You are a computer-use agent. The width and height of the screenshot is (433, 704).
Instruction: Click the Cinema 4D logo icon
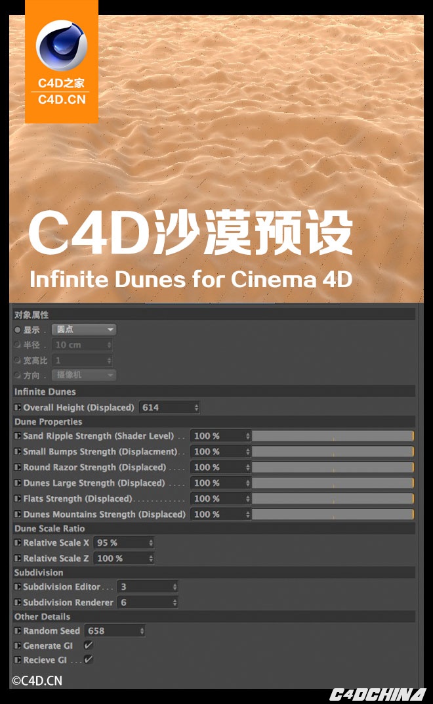tap(62, 45)
